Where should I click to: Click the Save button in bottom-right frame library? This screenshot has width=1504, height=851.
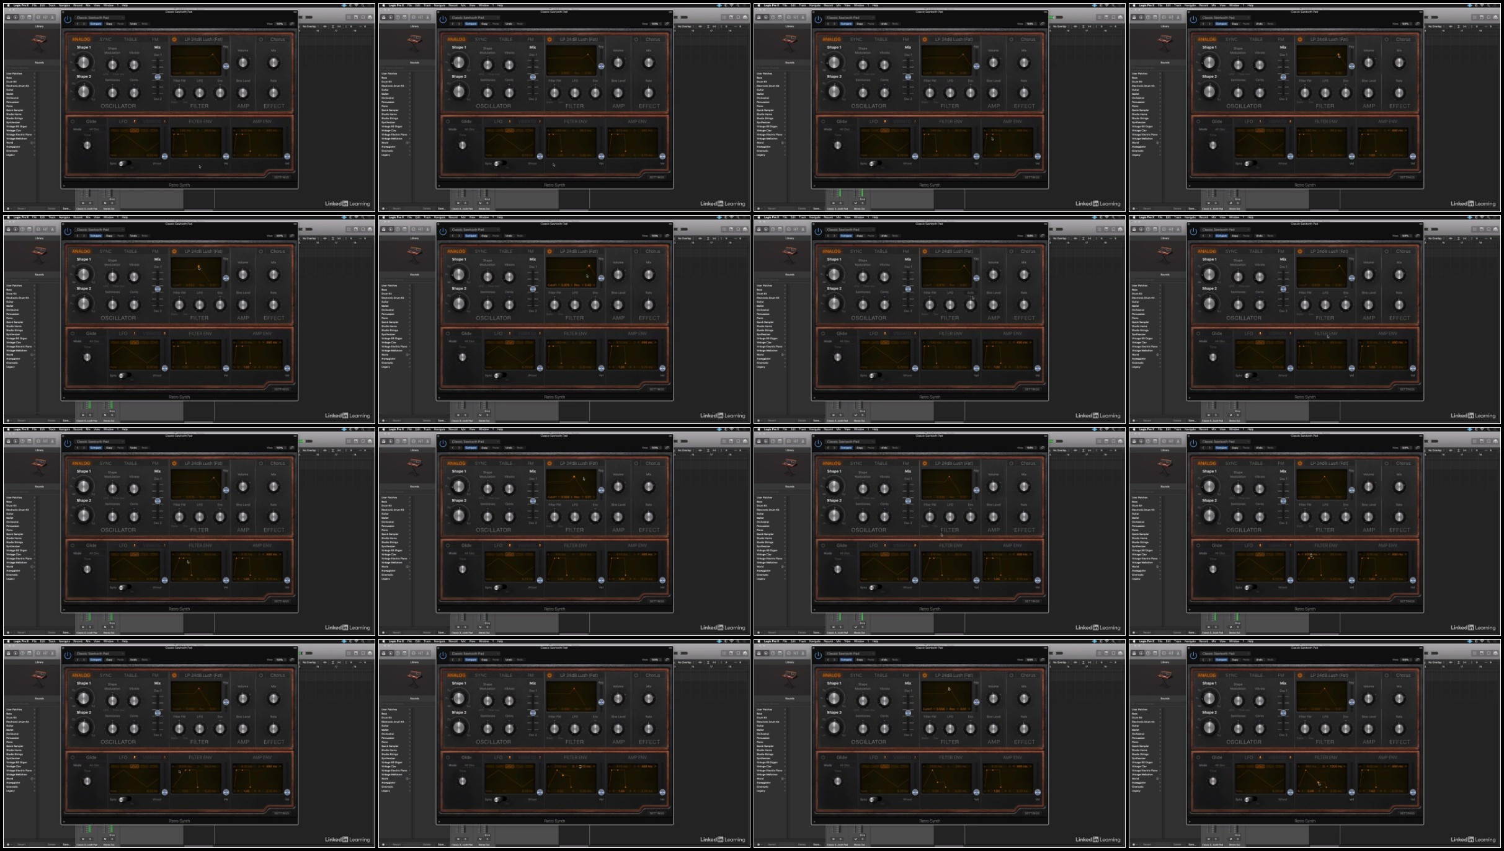[1192, 844]
